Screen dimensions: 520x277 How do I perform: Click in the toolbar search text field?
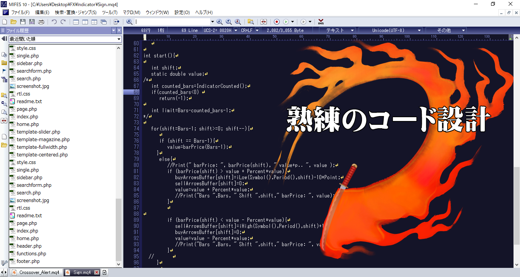[172, 22]
